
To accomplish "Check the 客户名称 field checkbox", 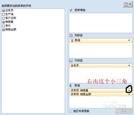I will 3,18.
